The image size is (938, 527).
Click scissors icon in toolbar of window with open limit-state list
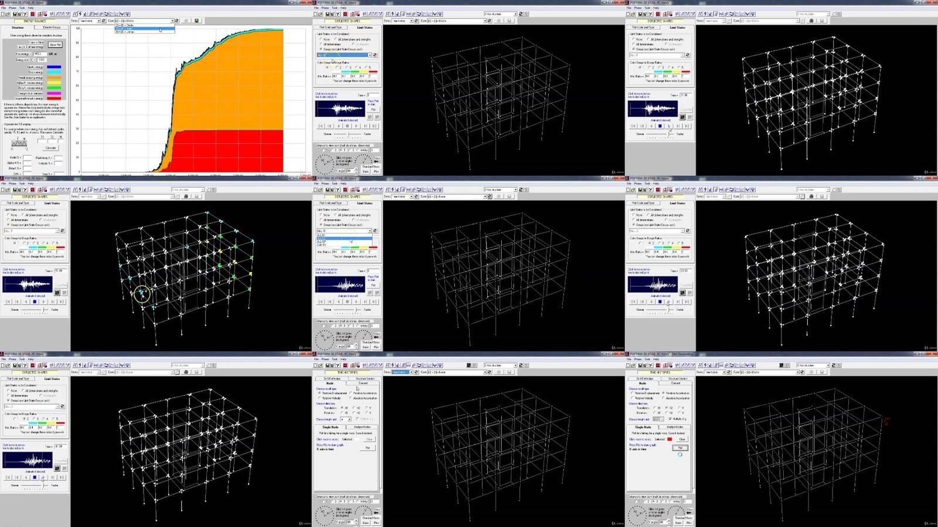coord(338,189)
